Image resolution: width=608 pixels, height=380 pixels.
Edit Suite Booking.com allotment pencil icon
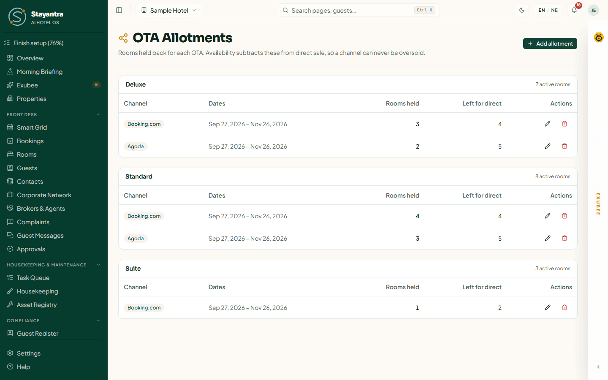pos(548,307)
